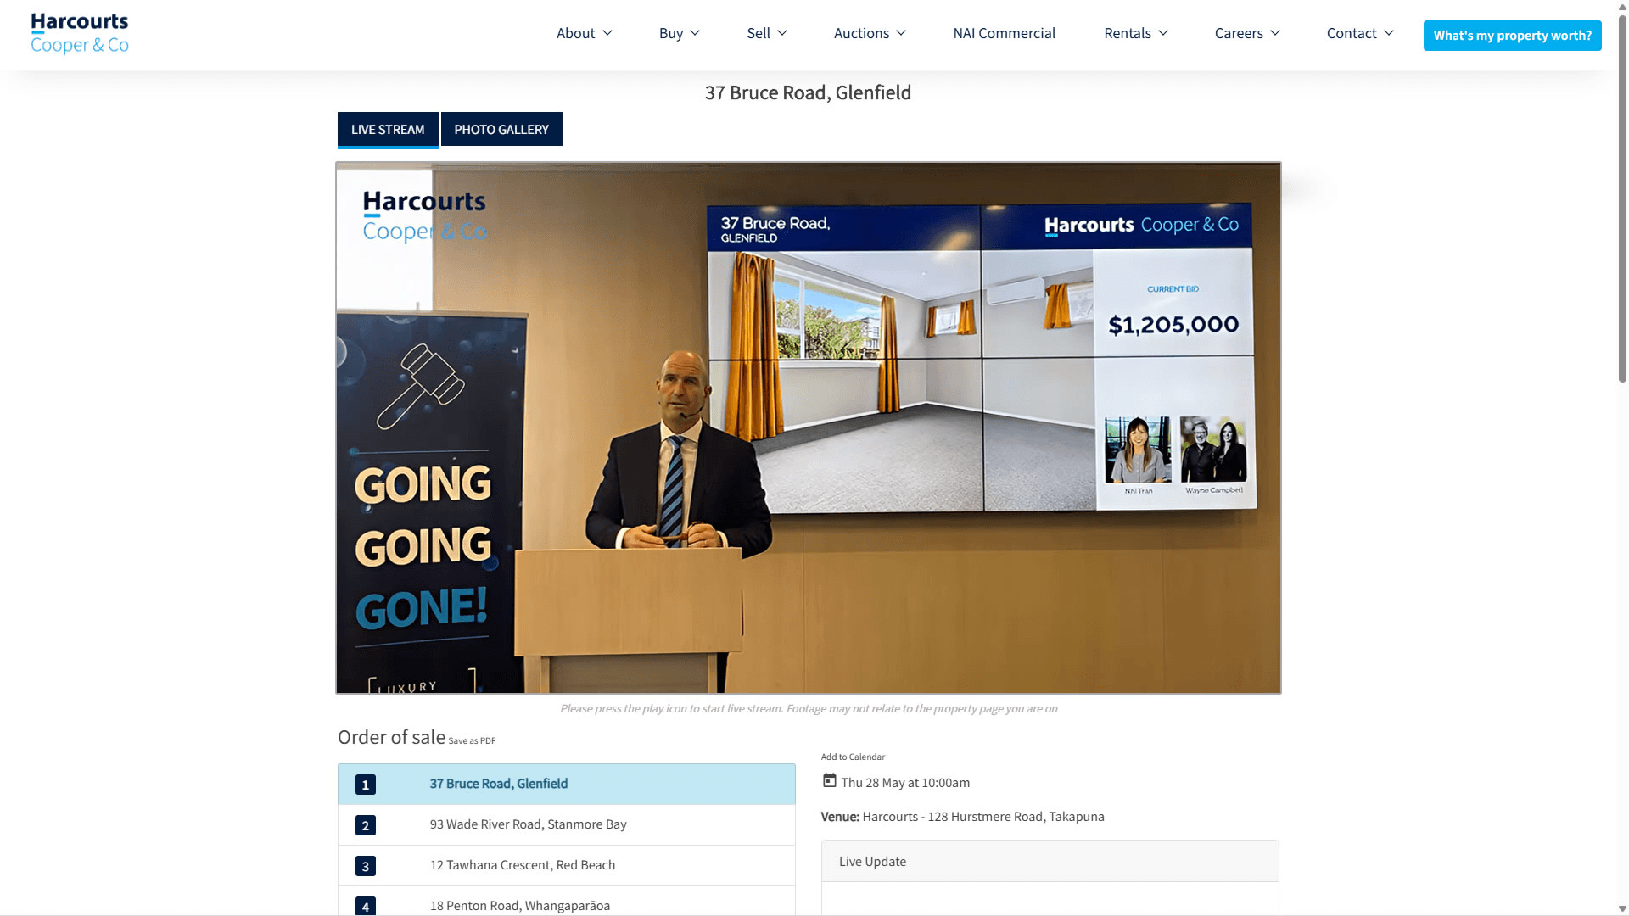Go to NAI Commercial
The image size is (1629, 916).
pos(1005,33)
